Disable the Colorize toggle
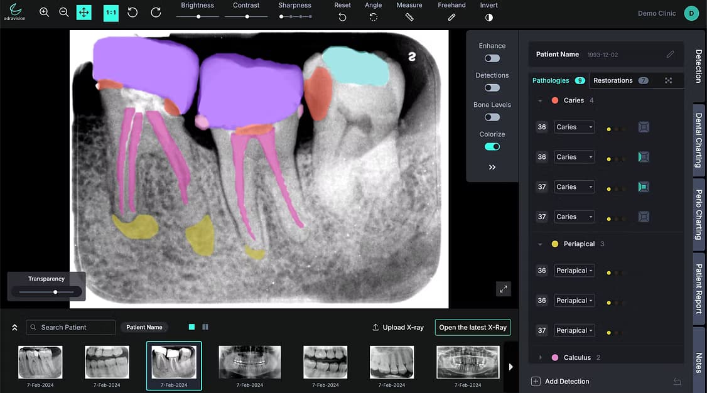 (x=492, y=146)
